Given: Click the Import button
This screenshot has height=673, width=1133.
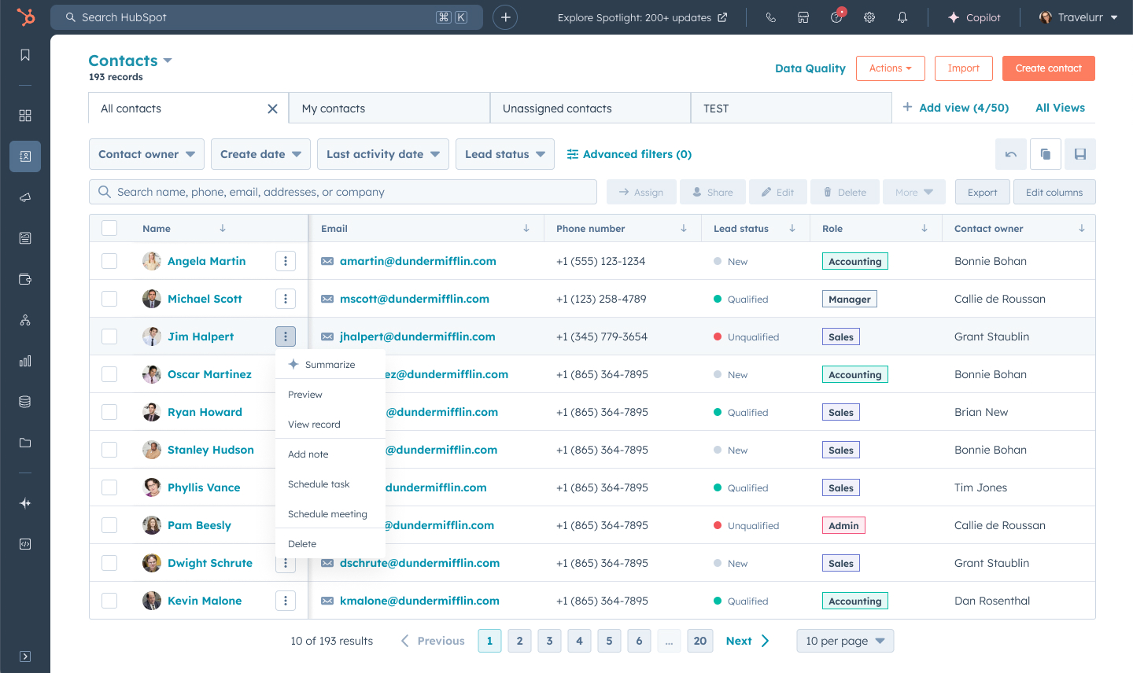Looking at the screenshot, I should [x=964, y=68].
